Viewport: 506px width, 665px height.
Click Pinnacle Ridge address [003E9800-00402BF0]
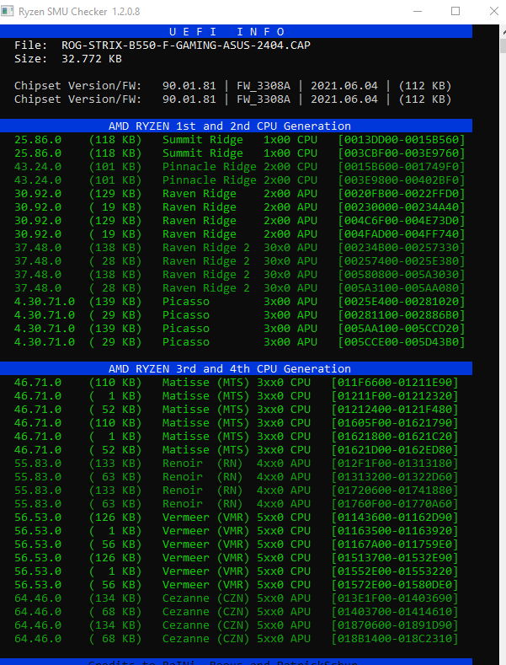click(x=402, y=180)
